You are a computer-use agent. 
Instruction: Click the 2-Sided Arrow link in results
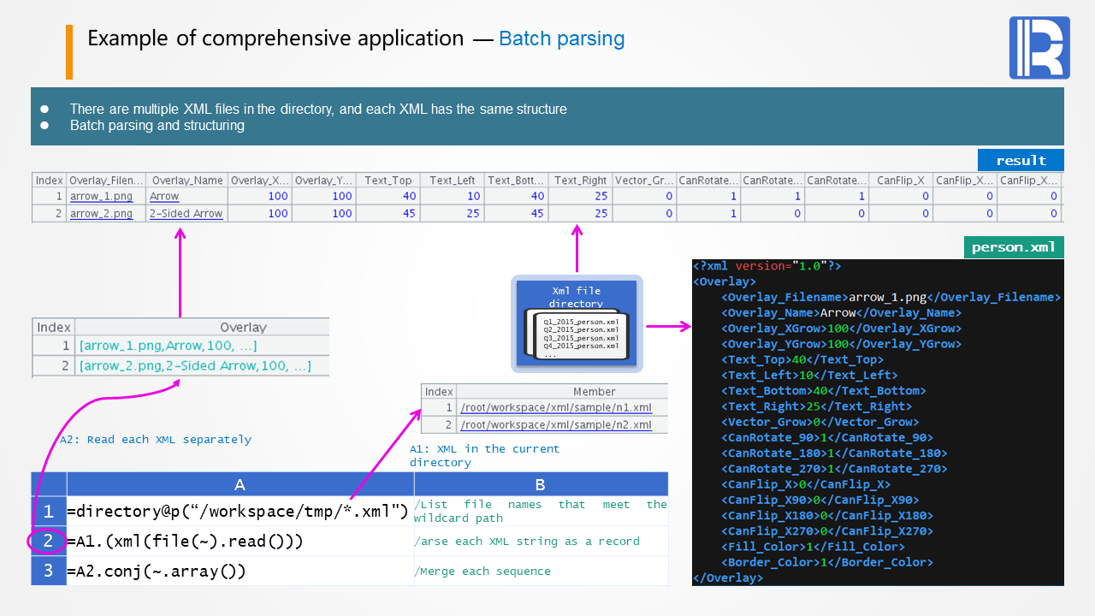[186, 214]
